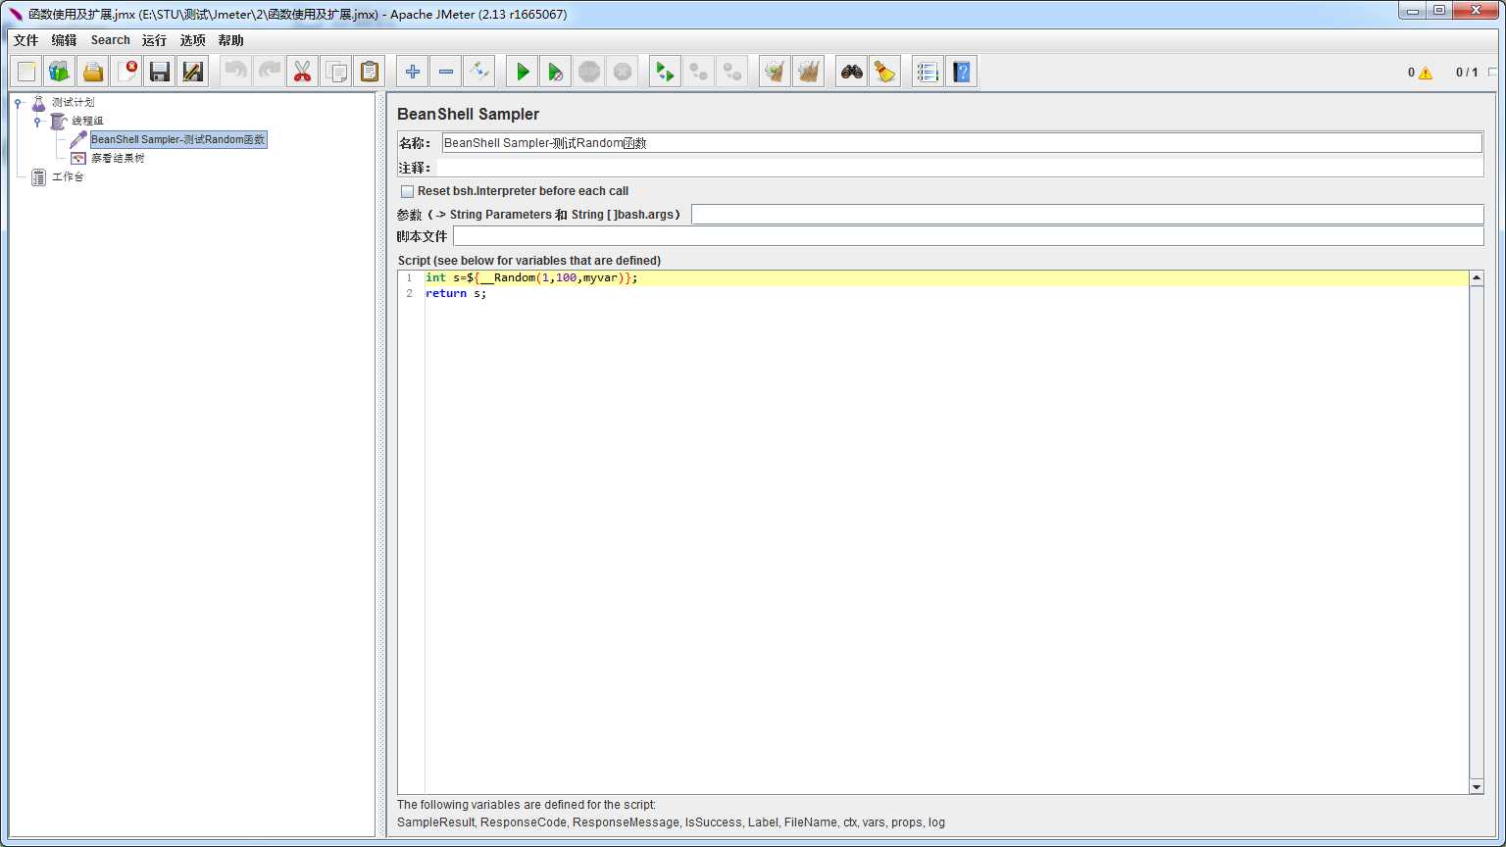Reset search with the yellow brush icon
The image size is (1506, 847).
point(885,72)
